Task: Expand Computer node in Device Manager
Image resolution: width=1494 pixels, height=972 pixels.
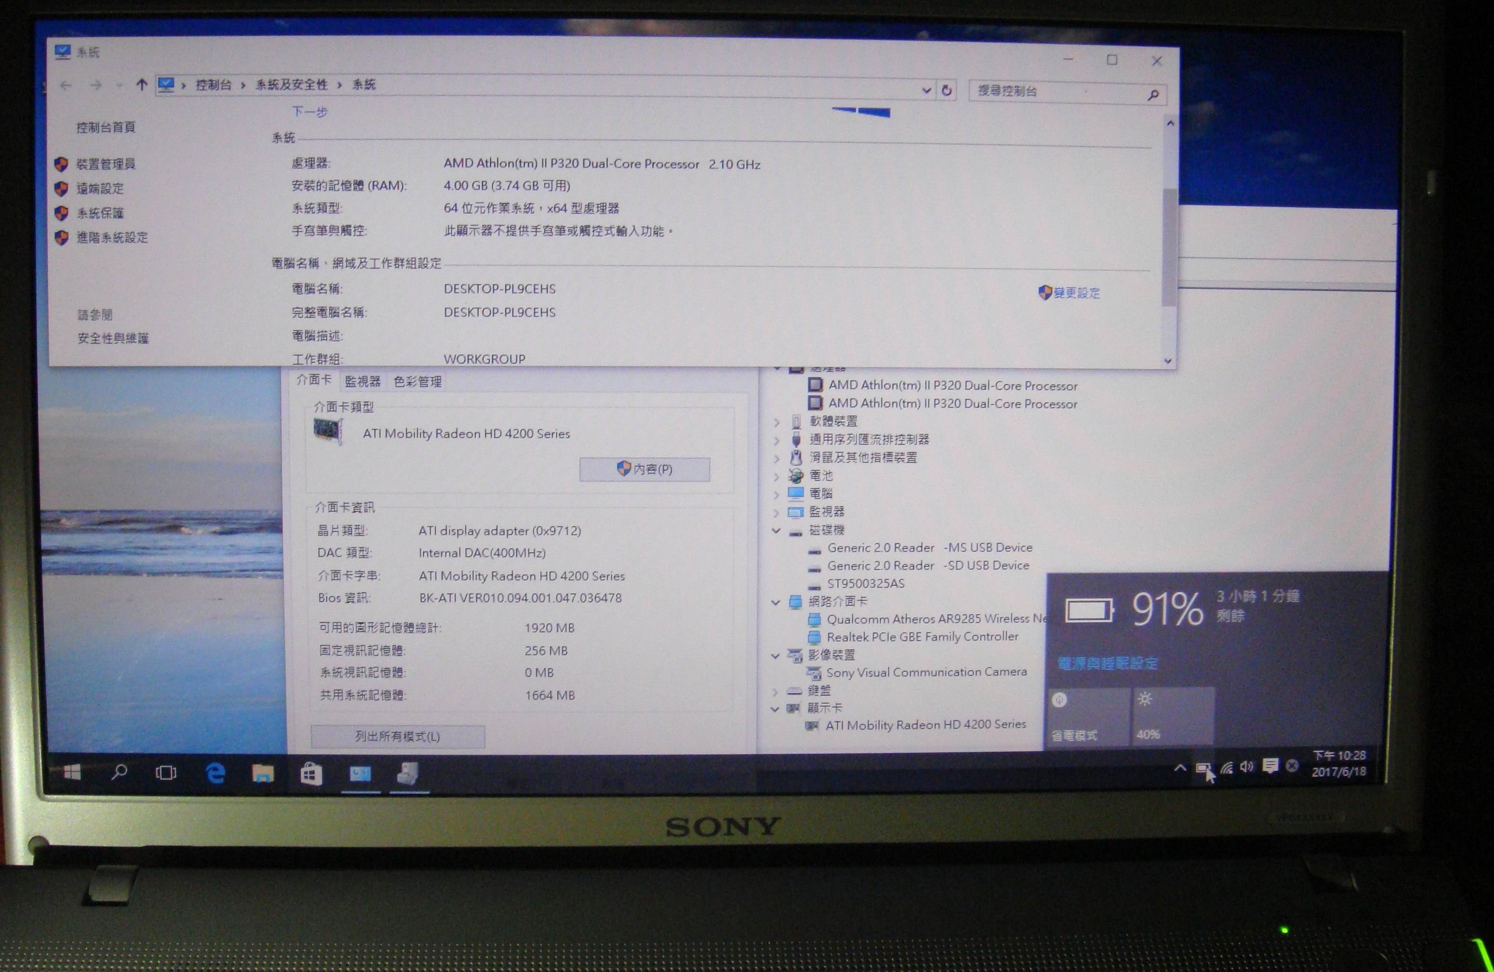Action: click(x=777, y=494)
